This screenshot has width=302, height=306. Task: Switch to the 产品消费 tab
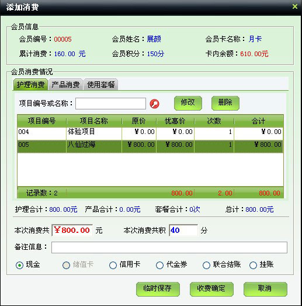tap(65, 84)
